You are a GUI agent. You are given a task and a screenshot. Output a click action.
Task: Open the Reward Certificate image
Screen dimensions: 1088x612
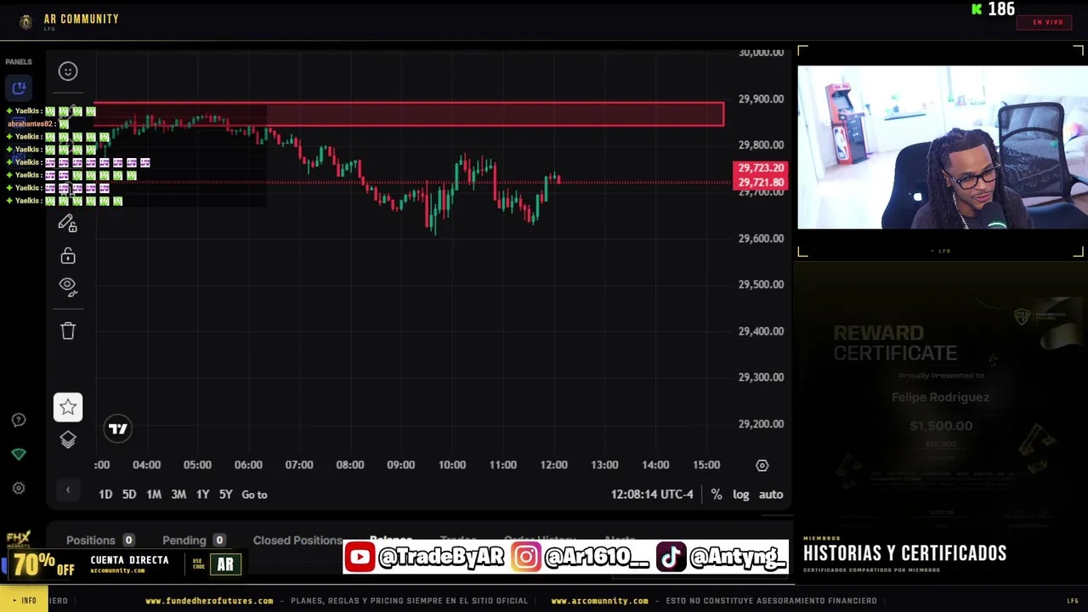pyautogui.click(x=941, y=412)
